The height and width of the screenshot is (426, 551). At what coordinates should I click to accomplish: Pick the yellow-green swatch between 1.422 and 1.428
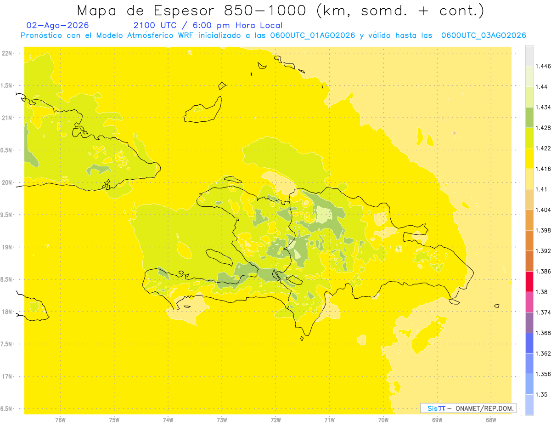(x=530, y=138)
